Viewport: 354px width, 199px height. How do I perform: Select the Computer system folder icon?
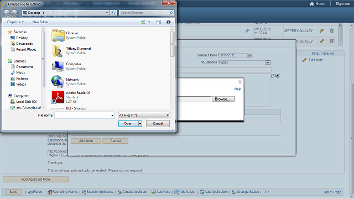pos(58,66)
